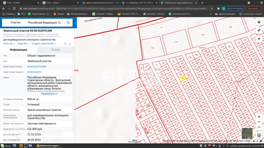Screen dimensions: 264x148
Task: Add the parcel to favorites with the star
Action: coord(70,44)
